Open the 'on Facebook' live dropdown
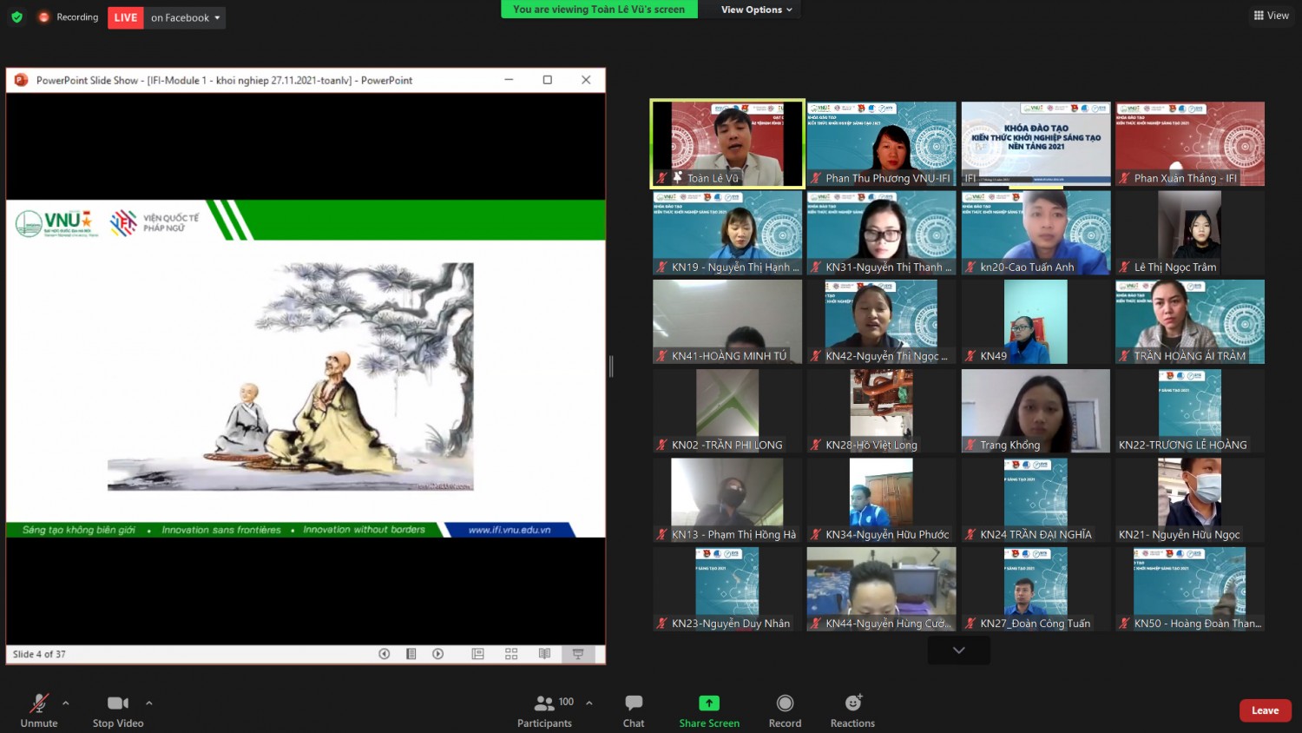 [185, 17]
